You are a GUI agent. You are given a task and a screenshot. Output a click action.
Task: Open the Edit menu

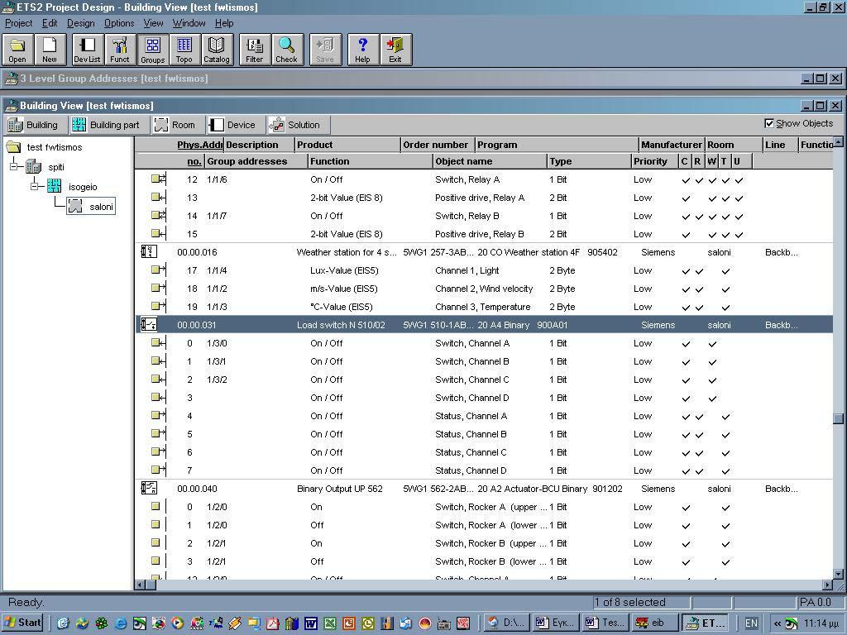[x=50, y=23]
